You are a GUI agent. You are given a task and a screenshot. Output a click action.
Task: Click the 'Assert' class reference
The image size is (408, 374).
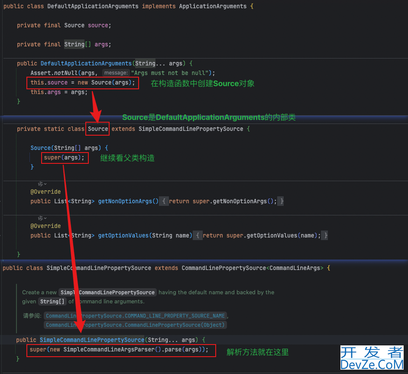coord(41,73)
